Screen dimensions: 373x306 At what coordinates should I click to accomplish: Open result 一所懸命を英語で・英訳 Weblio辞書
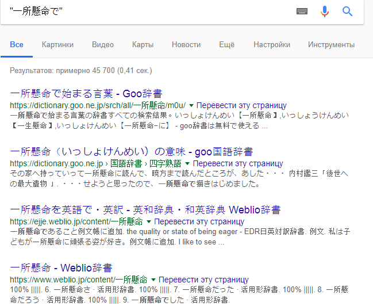click(x=145, y=210)
